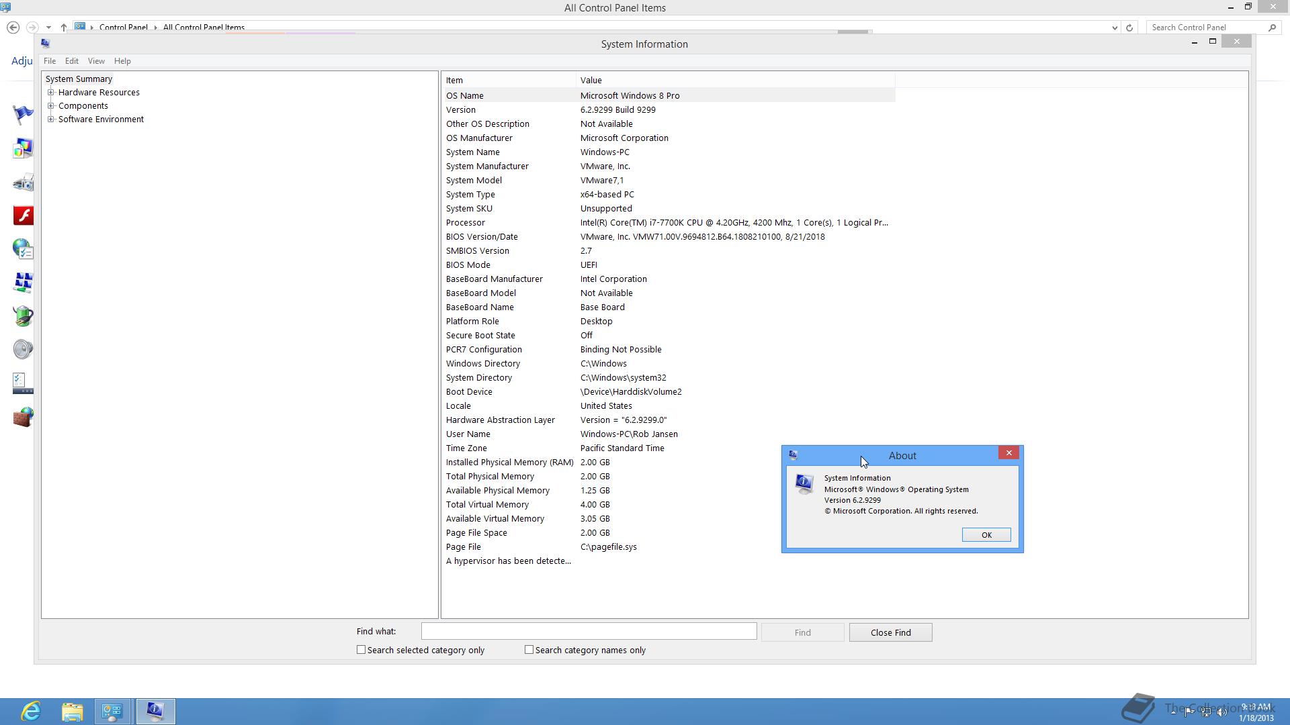Image resolution: width=1290 pixels, height=725 pixels.
Task: Expand Software Environment tree node
Action: click(50, 119)
